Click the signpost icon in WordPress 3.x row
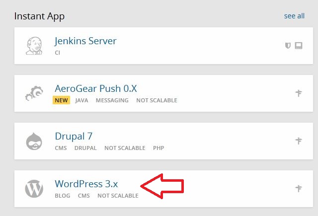318x216 pixels. pyautogui.click(x=298, y=189)
